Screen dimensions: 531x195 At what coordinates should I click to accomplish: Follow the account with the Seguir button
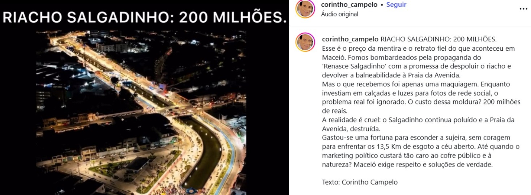396,5
